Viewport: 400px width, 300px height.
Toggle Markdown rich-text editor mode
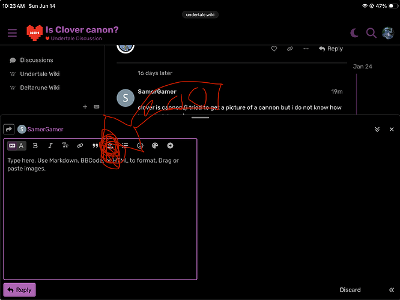(x=17, y=146)
